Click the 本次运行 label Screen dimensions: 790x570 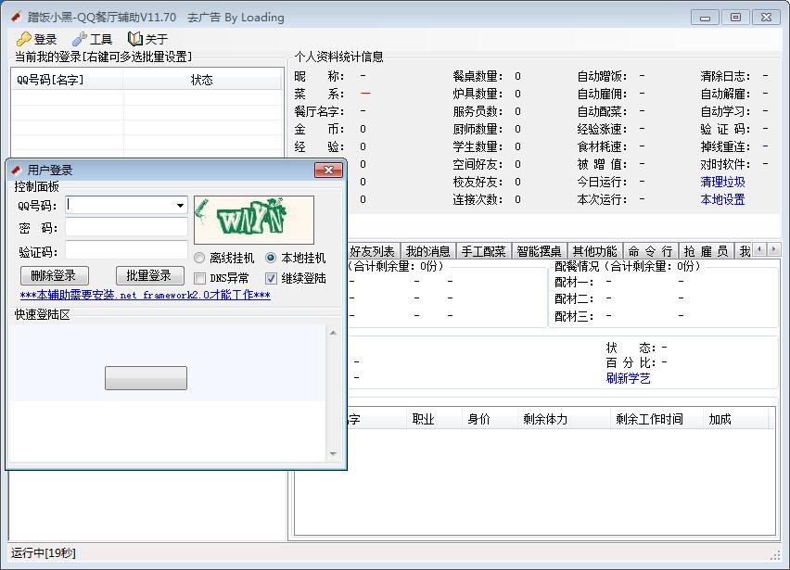603,199
